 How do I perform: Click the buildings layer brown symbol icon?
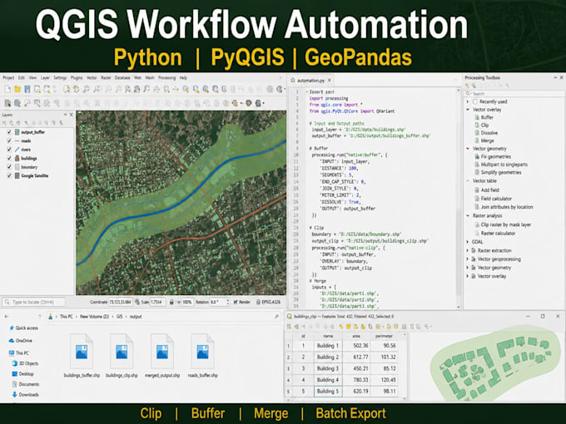coord(17,158)
